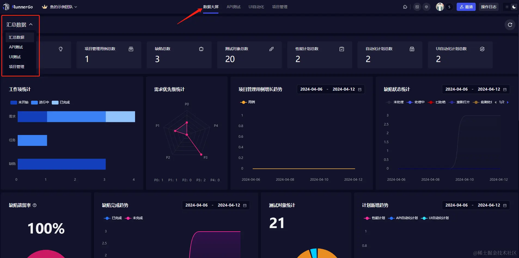
Task: Go to next legend page in 缺陷状态统计
Action: pos(508,102)
